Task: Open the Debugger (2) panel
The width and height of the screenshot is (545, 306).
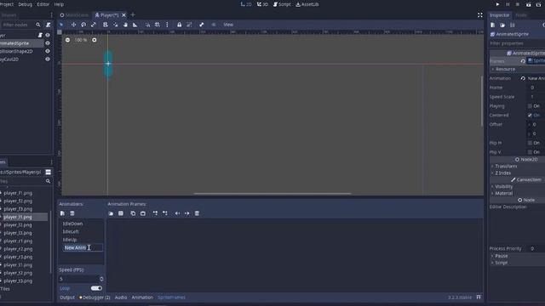Action: click(95, 297)
